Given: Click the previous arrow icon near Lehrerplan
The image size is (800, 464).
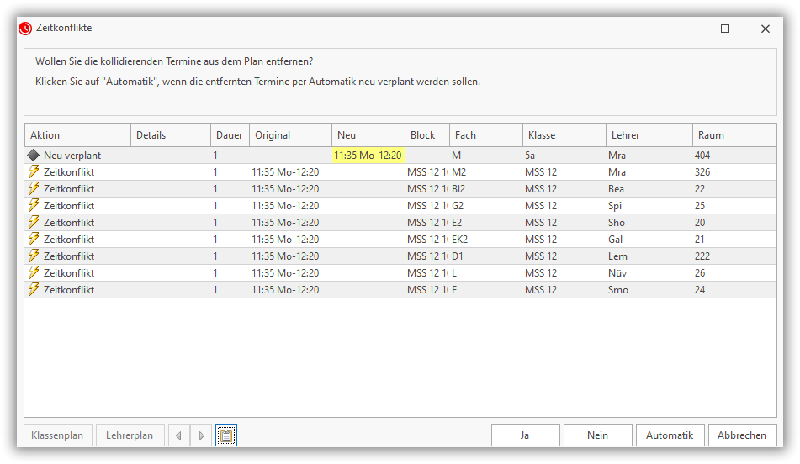Looking at the screenshot, I should point(178,435).
